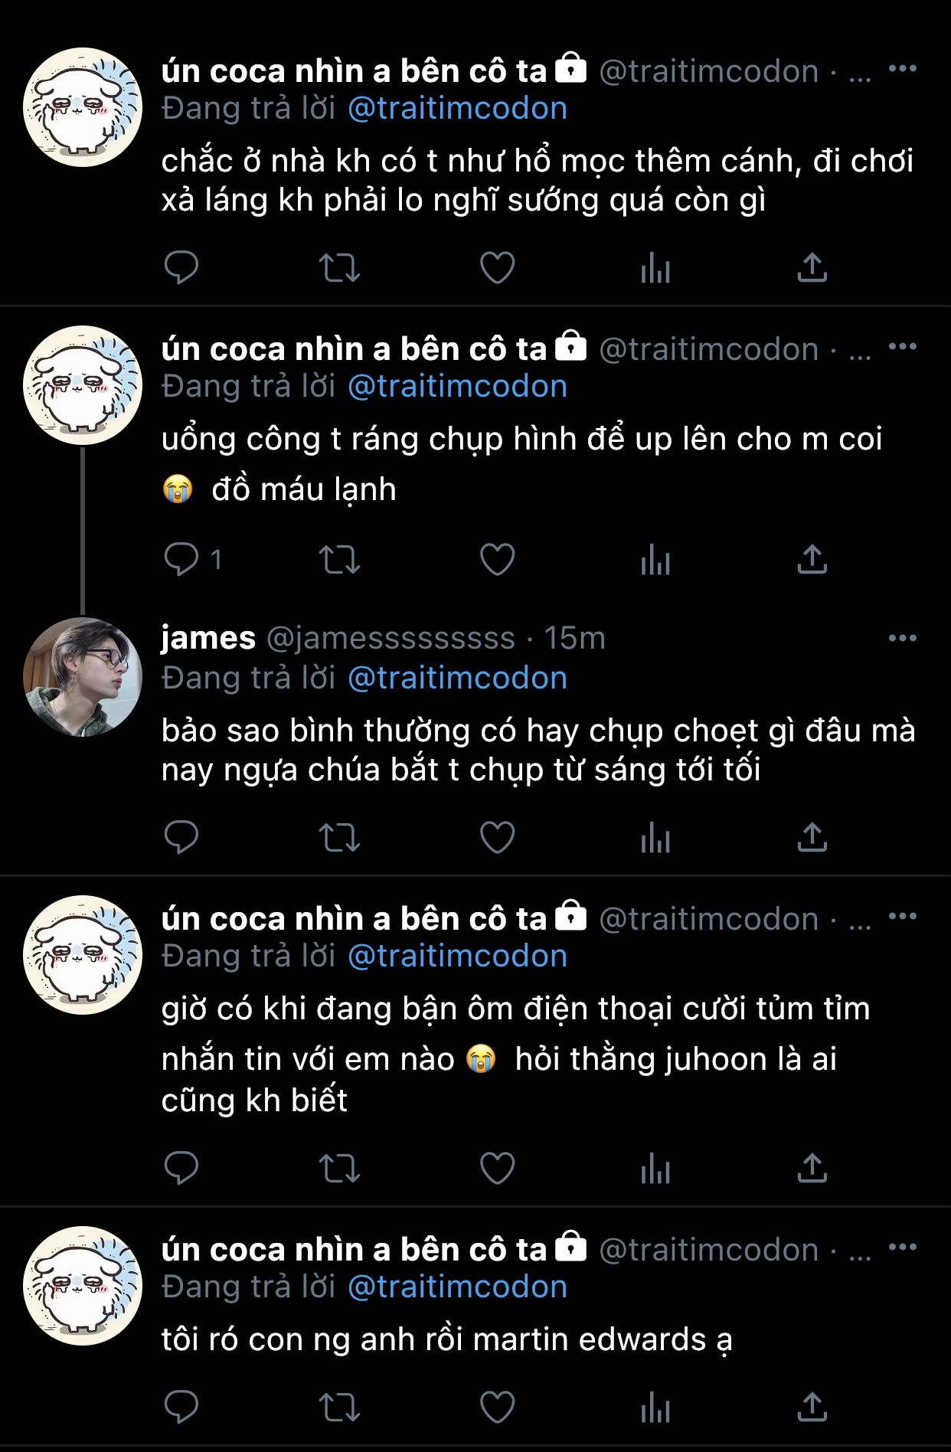Reply to the tweet about "hổ mọc thêm cánh"
The height and width of the screenshot is (1452, 951).
(x=181, y=267)
